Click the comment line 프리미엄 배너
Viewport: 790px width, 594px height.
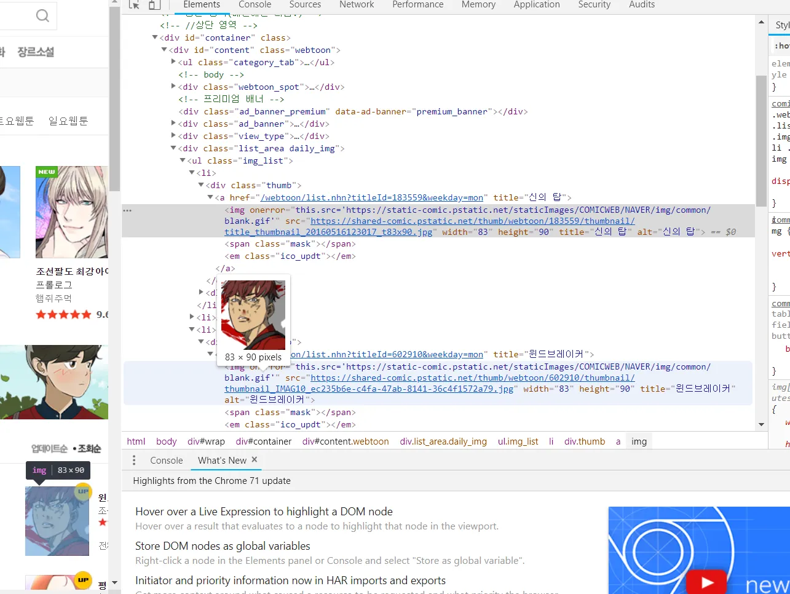[231, 99]
